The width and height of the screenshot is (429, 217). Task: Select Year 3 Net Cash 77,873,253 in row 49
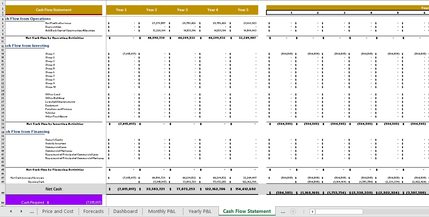[x=186, y=189]
